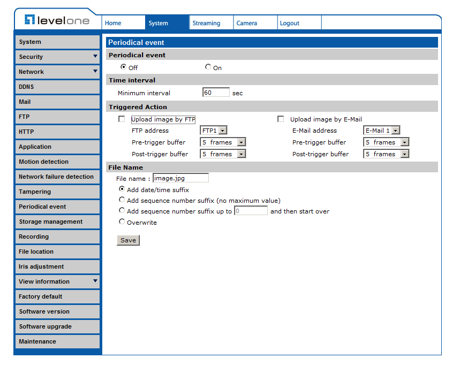This screenshot has width=460, height=366.
Task: Switch to the Camera tab
Action: coord(255,23)
